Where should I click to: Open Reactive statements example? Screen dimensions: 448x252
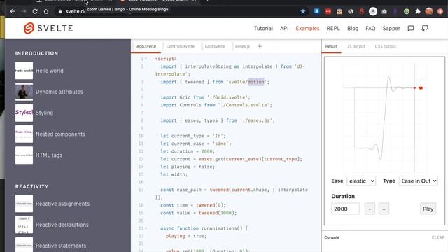pos(61,246)
